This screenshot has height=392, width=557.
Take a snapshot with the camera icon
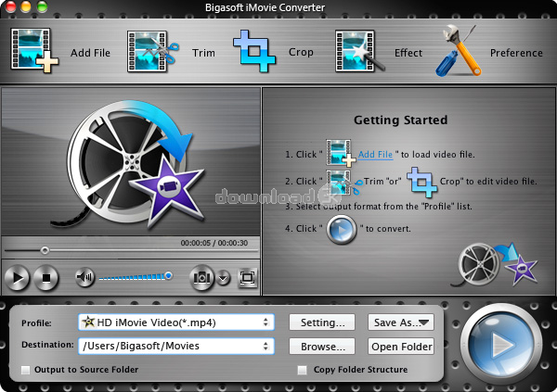(201, 277)
